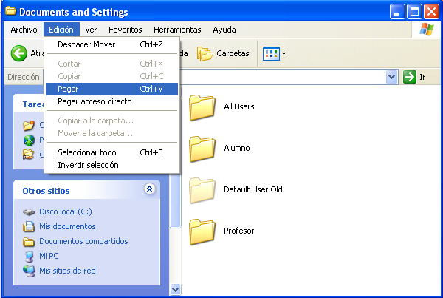Image resolution: width=443 pixels, height=298 pixels.
Task: Click the Ir go arrow button
Action: [410, 77]
